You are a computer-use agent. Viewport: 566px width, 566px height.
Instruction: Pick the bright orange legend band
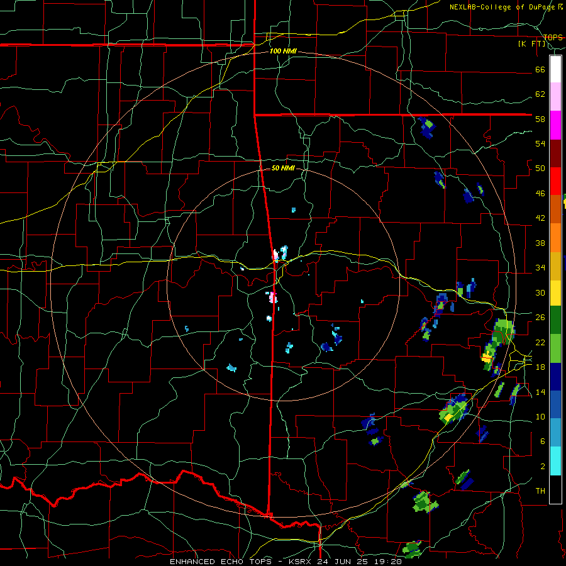(x=555, y=238)
